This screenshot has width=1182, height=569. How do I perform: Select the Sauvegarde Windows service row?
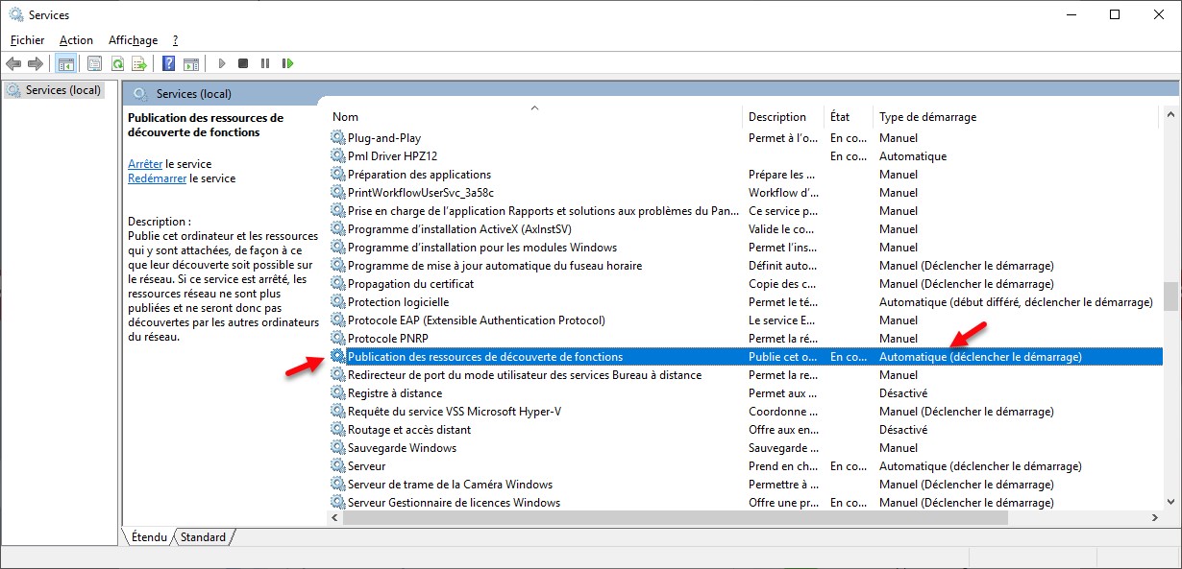pyautogui.click(x=402, y=448)
